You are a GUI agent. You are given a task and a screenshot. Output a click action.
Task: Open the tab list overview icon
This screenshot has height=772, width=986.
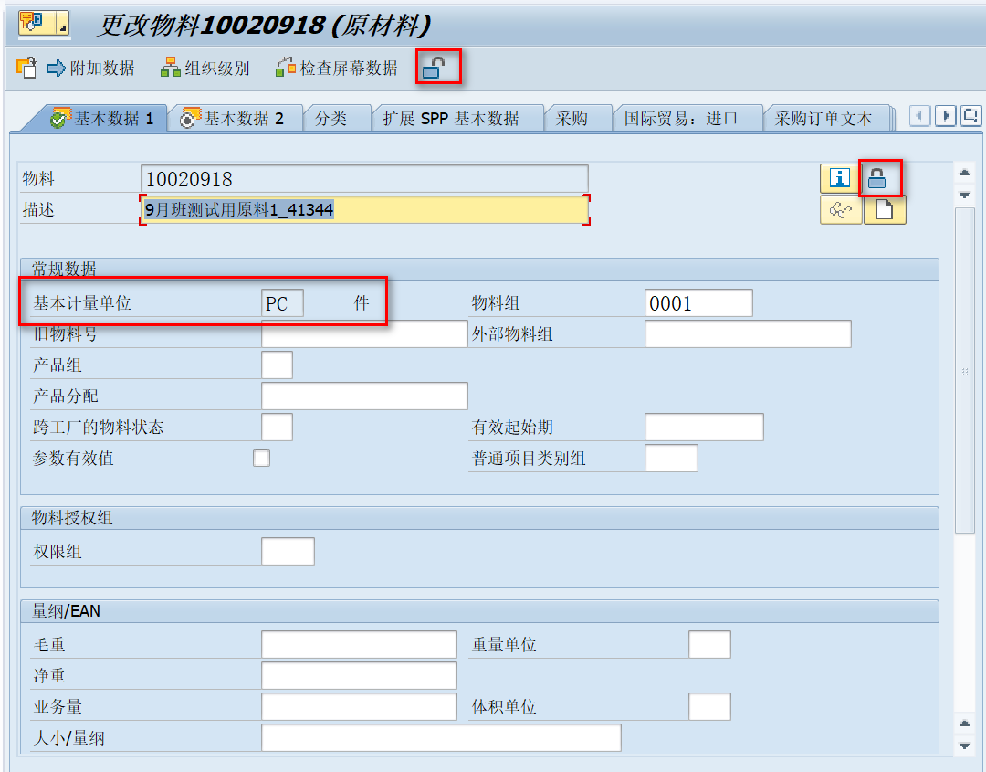point(970,116)
